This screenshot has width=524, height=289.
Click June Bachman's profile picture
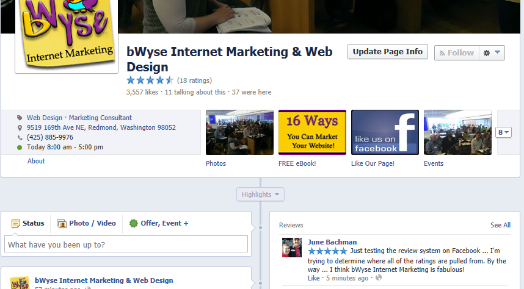tap(292, 248)
